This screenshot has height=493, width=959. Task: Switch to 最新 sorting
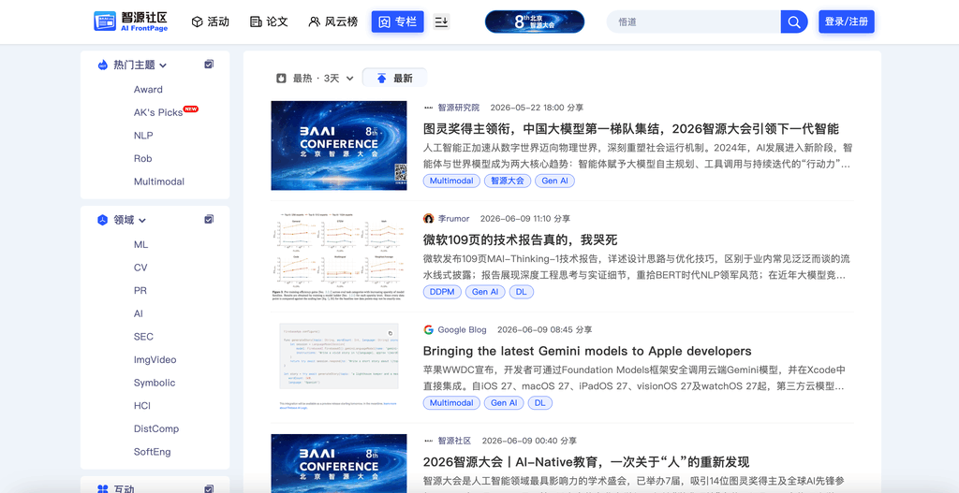[x=394, y=79]
